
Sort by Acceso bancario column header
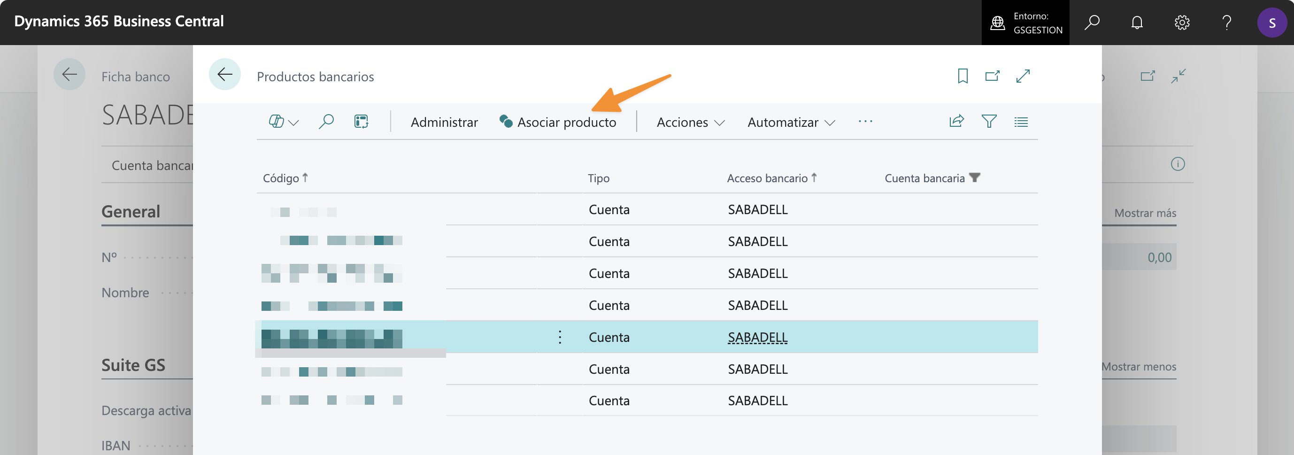pos(771,178)
